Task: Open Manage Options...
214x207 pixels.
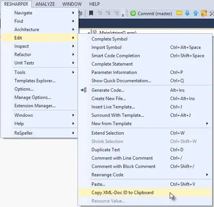Action: click(40, 97)
